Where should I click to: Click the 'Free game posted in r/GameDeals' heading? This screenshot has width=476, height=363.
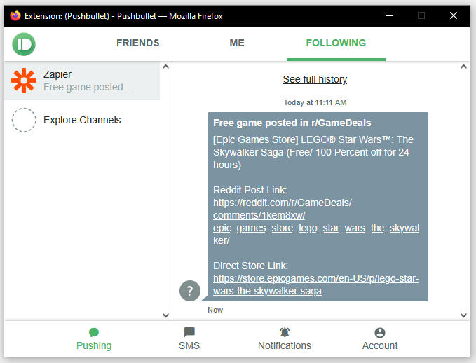point(292,123)
